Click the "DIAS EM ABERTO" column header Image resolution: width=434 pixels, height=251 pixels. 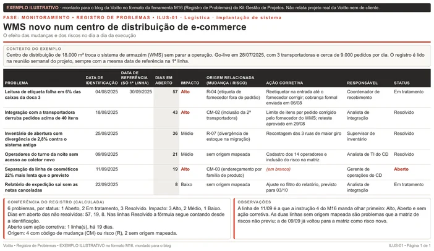coord(164,80)
